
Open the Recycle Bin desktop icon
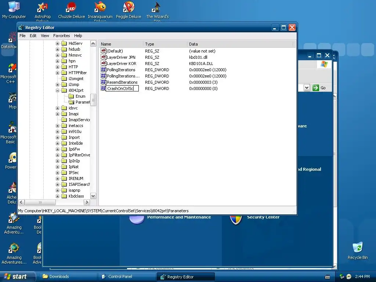pos(358,250)
